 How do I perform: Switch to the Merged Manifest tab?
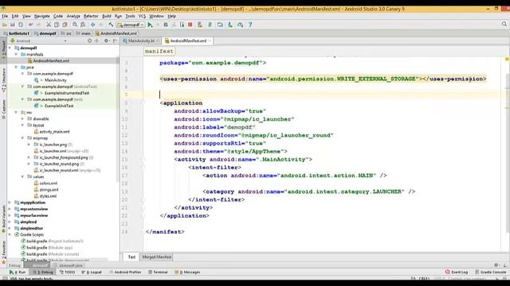[157, 257]
